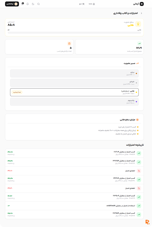Click star beside امکان تبدیل امتیاز به تخفیف

point(138,134)
